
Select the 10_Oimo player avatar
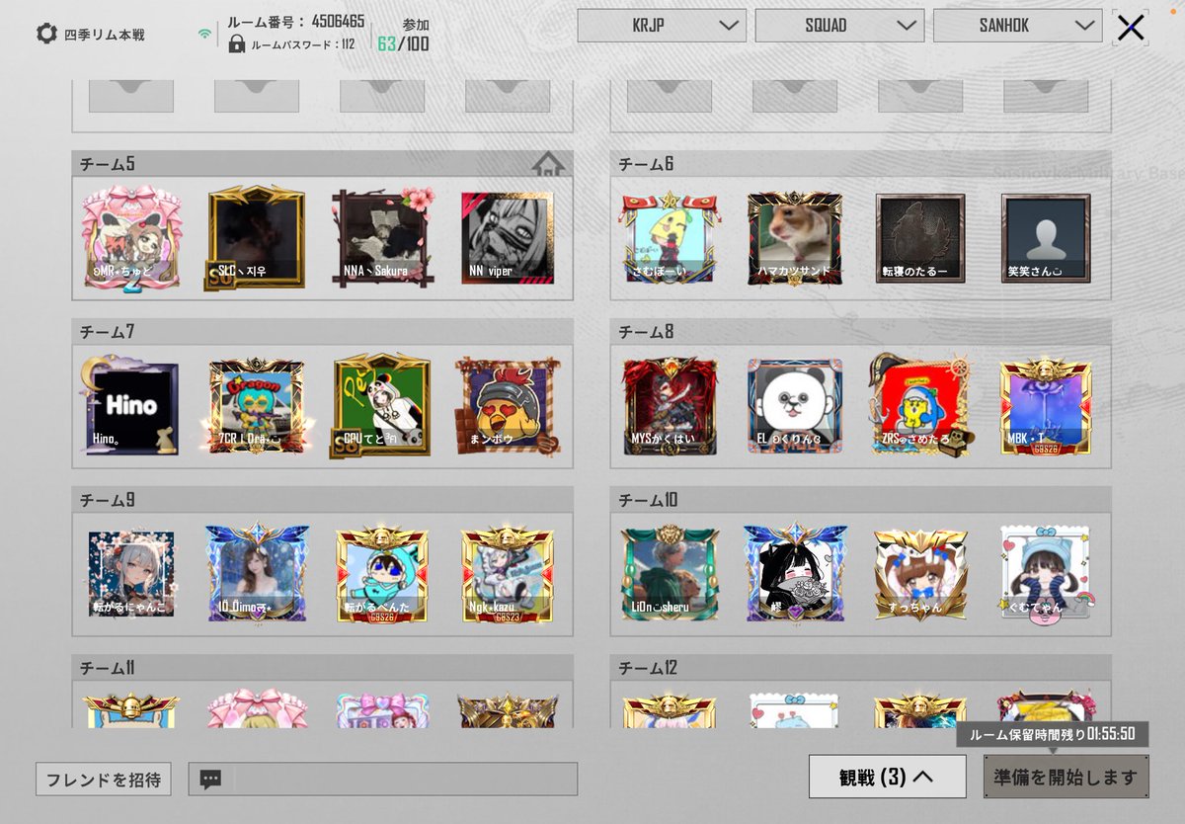point(257,573)
